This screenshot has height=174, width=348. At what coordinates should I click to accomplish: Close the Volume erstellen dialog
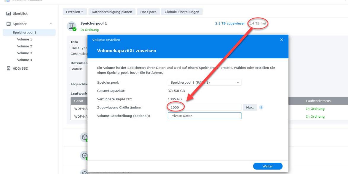[281, 39]
